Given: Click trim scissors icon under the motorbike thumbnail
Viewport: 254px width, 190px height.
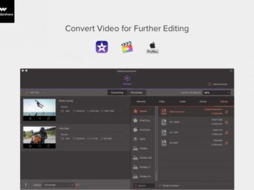Looking at the screenshot, I should pyautogui.click(x=30, y=146).
